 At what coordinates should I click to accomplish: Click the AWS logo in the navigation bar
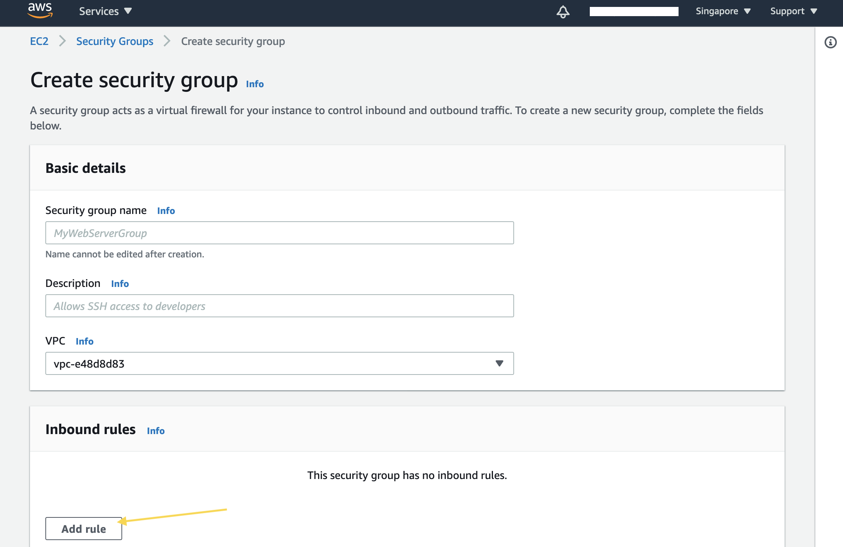point(40,11)
